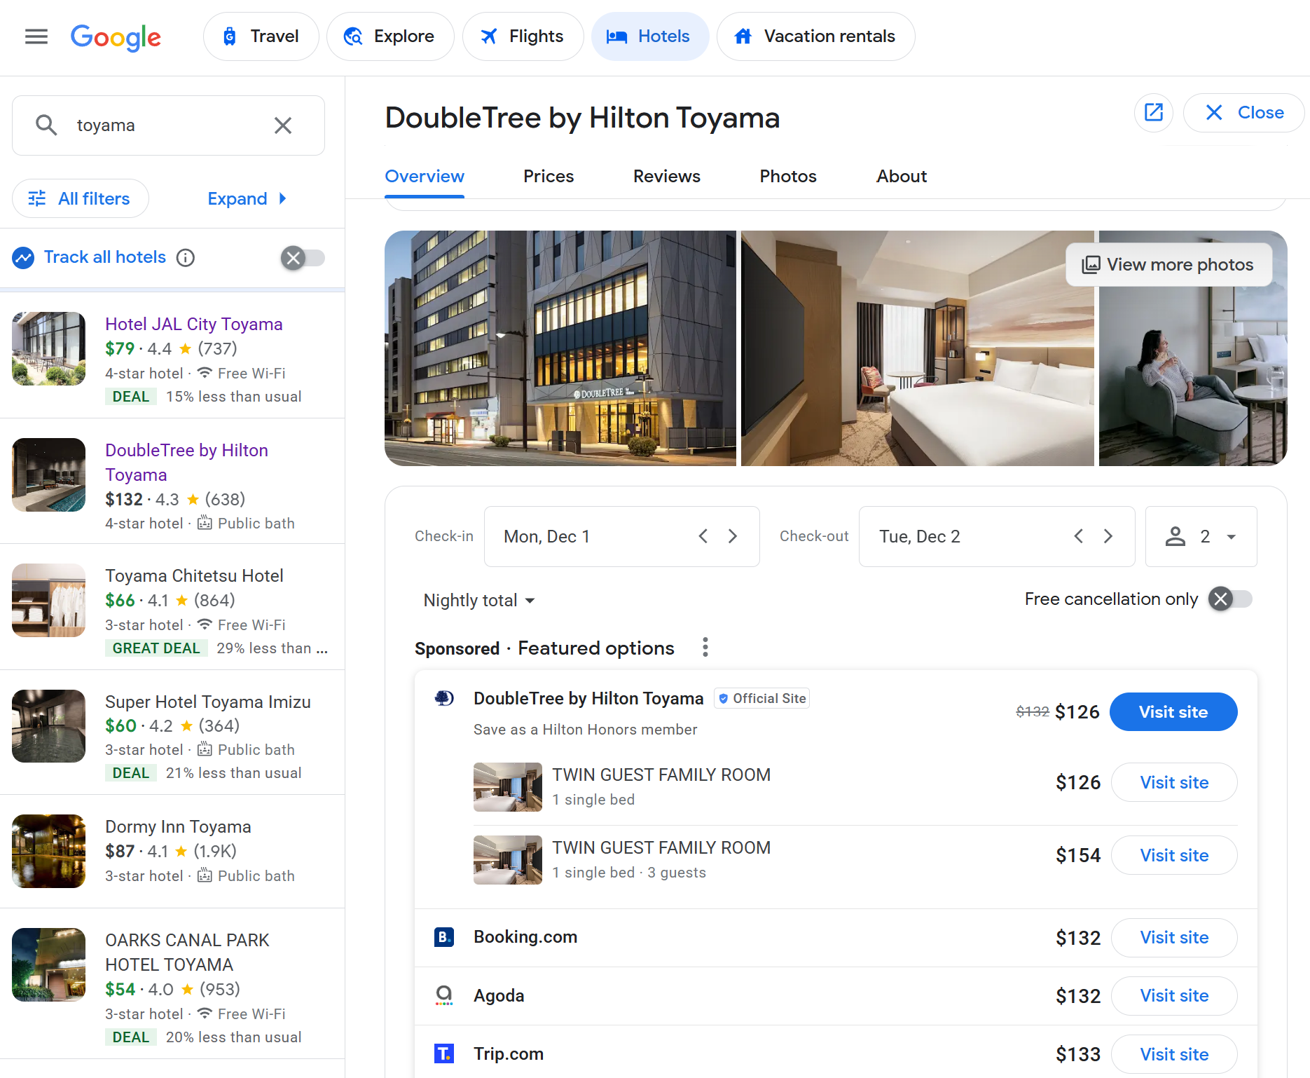Open the Nightly total dropdown
Image resolution: width=1310 pixels, height=1078 pixels.
(478, 600)
